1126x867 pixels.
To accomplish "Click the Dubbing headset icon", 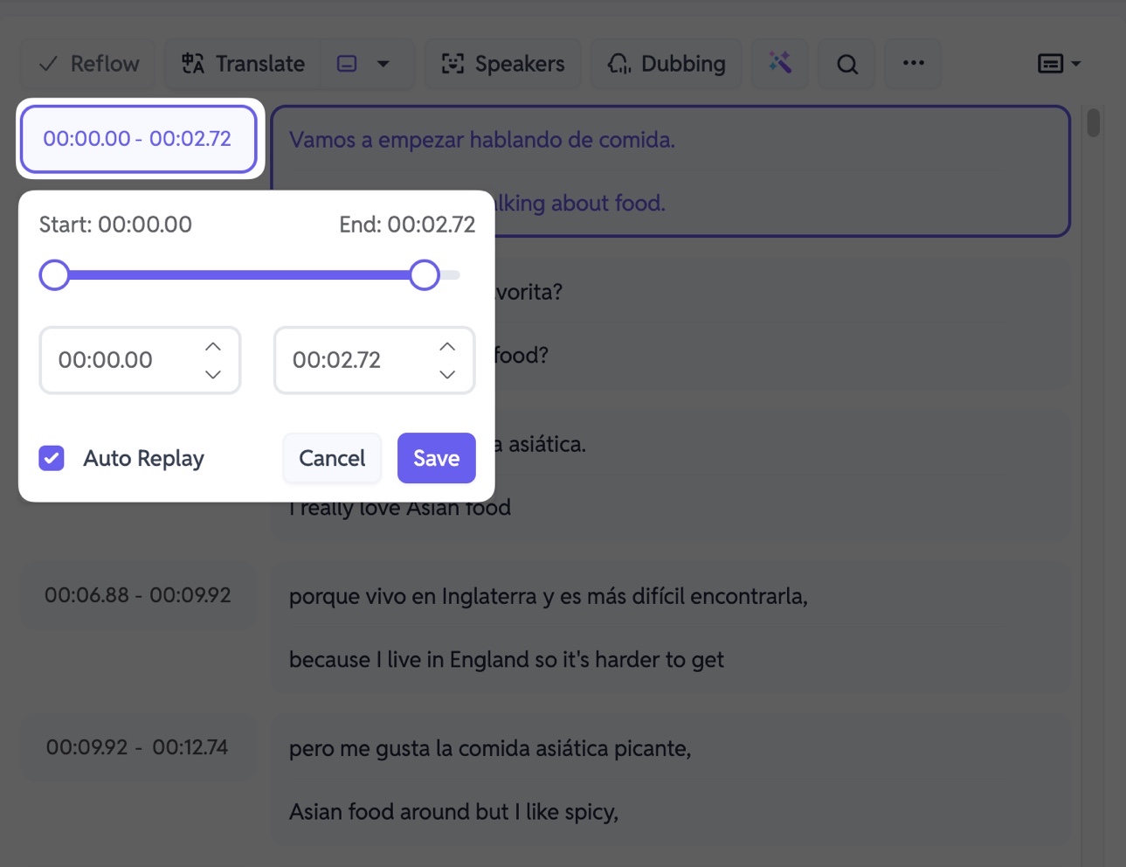I will [x=619, y=64].
